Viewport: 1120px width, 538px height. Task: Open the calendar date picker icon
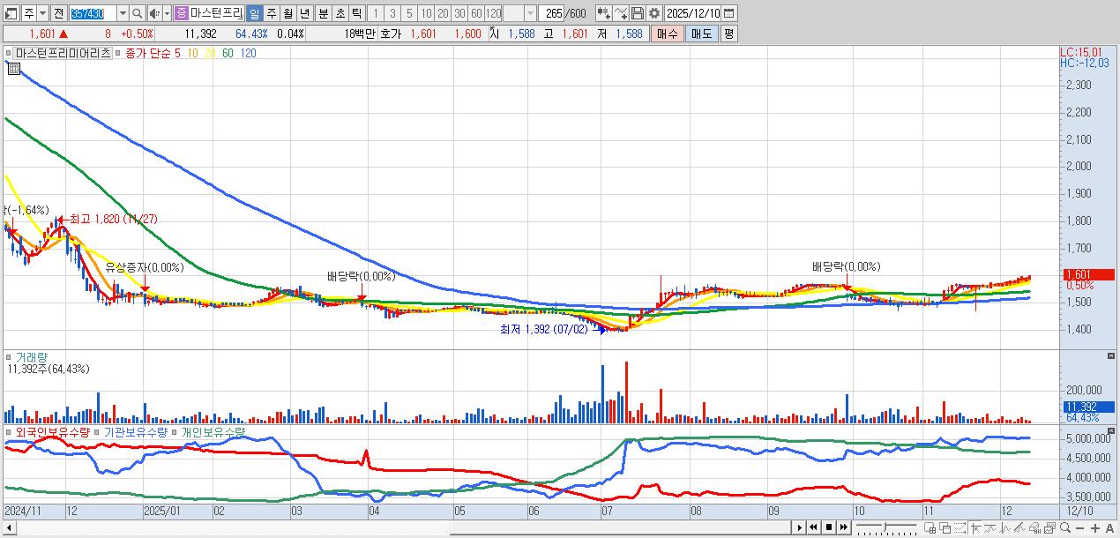tap(729, 13)
